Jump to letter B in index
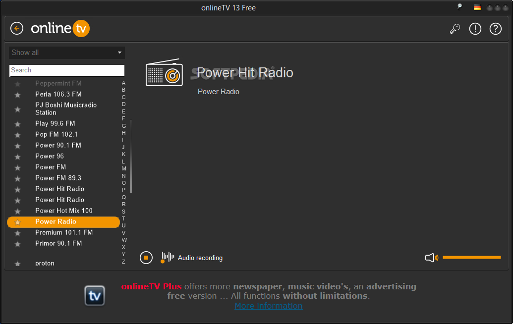Screen dimensions: 513x324 click(123, 90)
